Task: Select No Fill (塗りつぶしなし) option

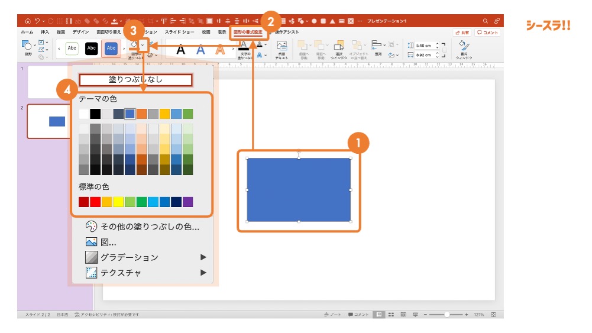Action: (x=135, y=80)
